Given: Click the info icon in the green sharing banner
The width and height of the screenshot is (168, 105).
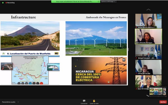Looking at the screenshot, I should click(x=98, y=1).
